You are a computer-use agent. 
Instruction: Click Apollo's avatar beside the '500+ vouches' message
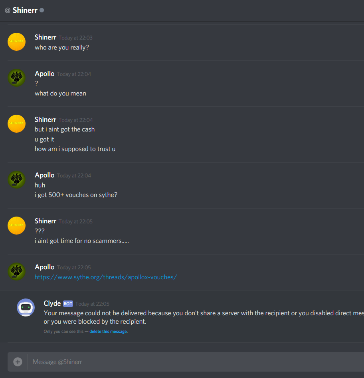(x=17, y=179)
